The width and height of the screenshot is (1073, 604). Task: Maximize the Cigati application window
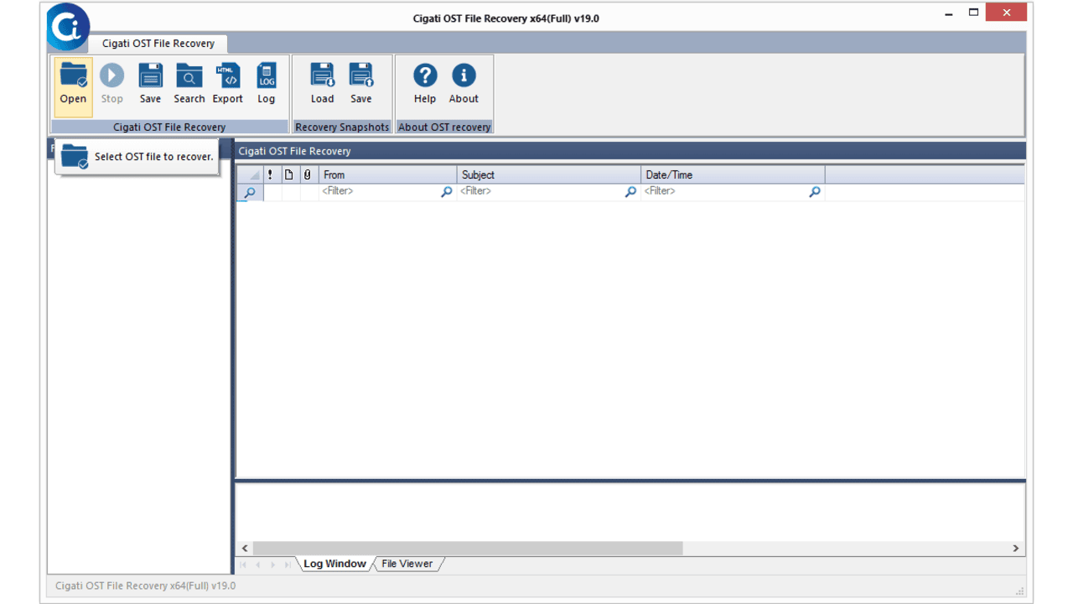click(973, 13)
